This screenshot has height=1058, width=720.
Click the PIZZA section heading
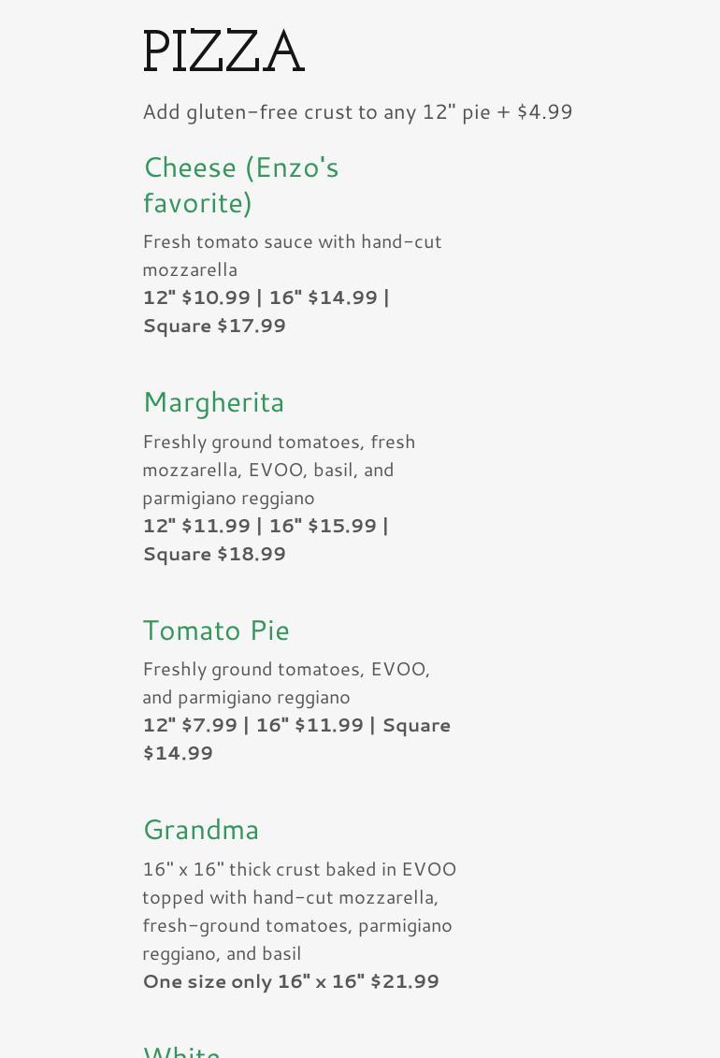223,51
